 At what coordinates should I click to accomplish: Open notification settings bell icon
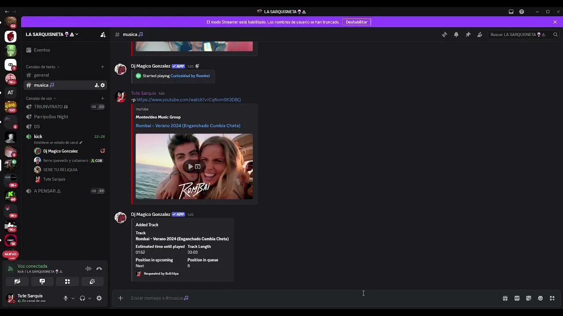pos(456,35)
